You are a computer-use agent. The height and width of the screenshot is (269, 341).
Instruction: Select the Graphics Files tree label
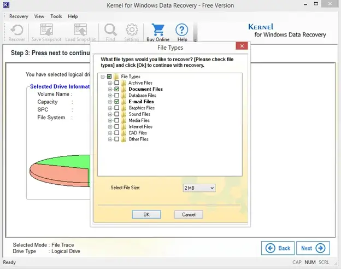click(142, 108)
